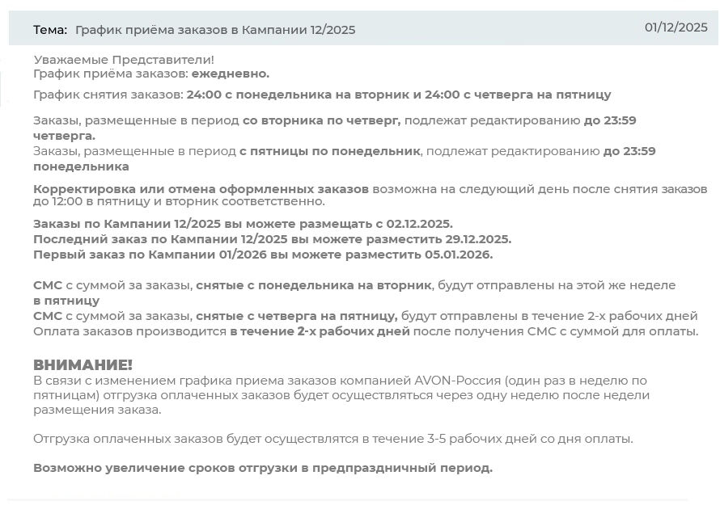
Task: Click the paragraph starting "В связи с изменением"
Action: (x=340, y=394)
